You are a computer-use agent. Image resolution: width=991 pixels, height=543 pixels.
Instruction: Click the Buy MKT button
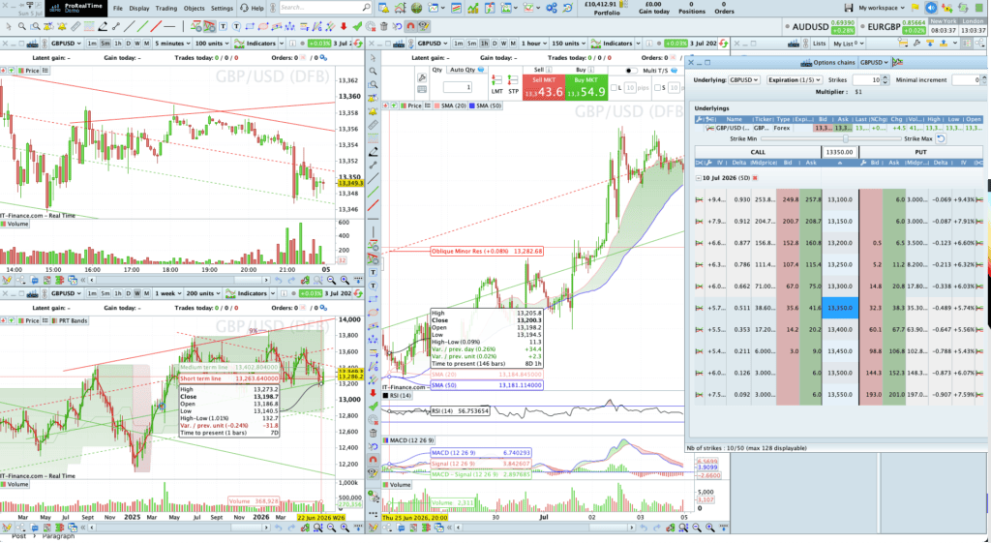586,87
